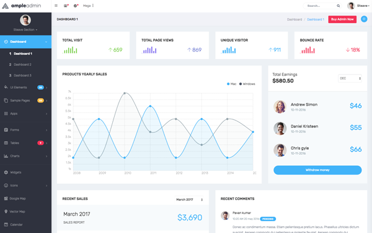Open the tasks checkmark icon in top bar
Viewport: 372px width, 233px height.
pos(76,6)
